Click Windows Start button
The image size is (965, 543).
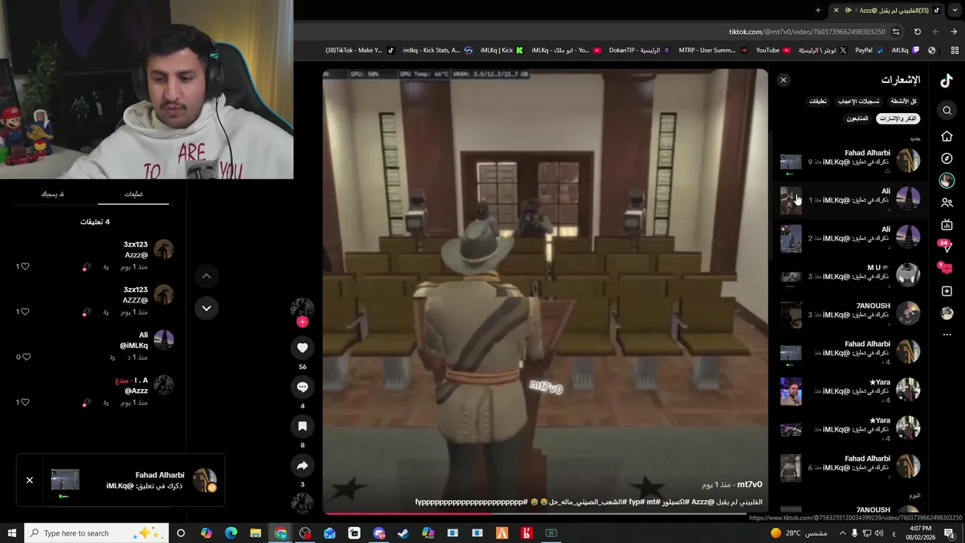click(x=12, y=533)
